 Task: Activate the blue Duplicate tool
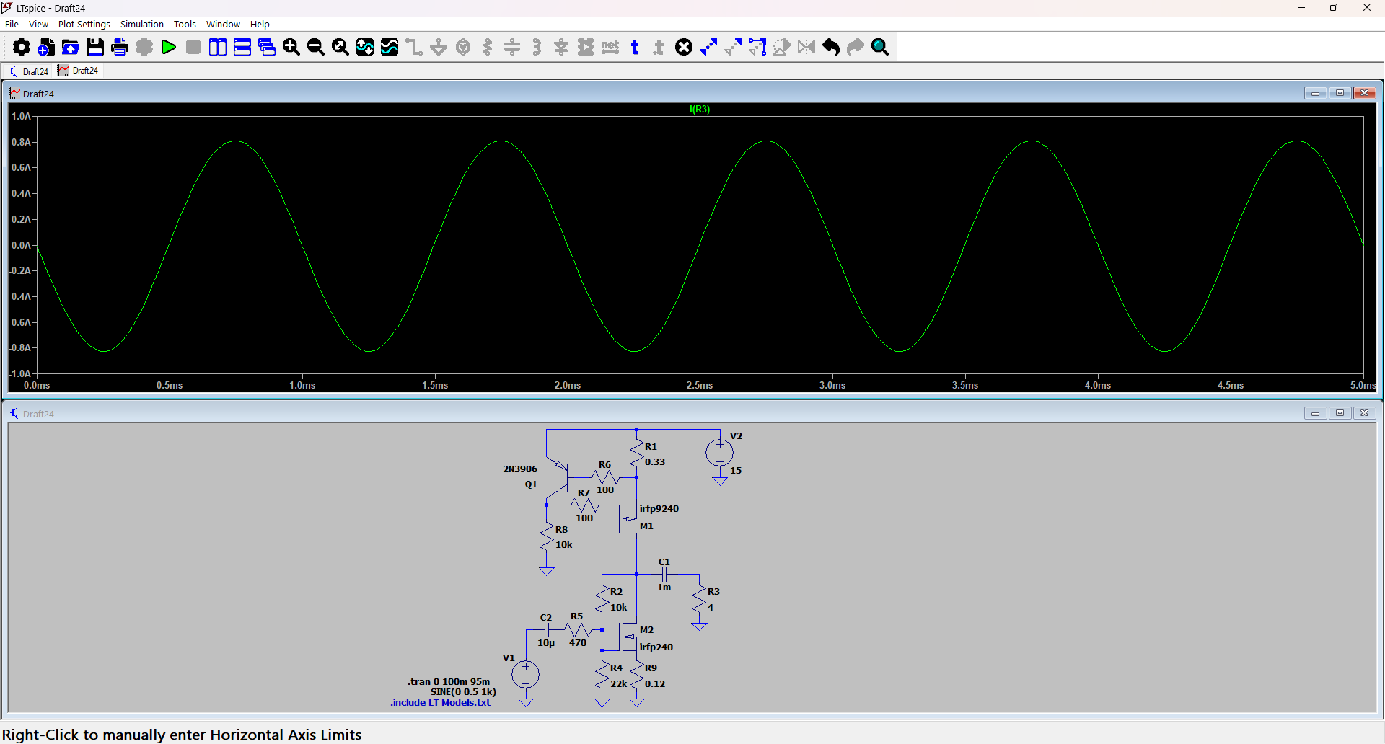(x=708, y=47)
